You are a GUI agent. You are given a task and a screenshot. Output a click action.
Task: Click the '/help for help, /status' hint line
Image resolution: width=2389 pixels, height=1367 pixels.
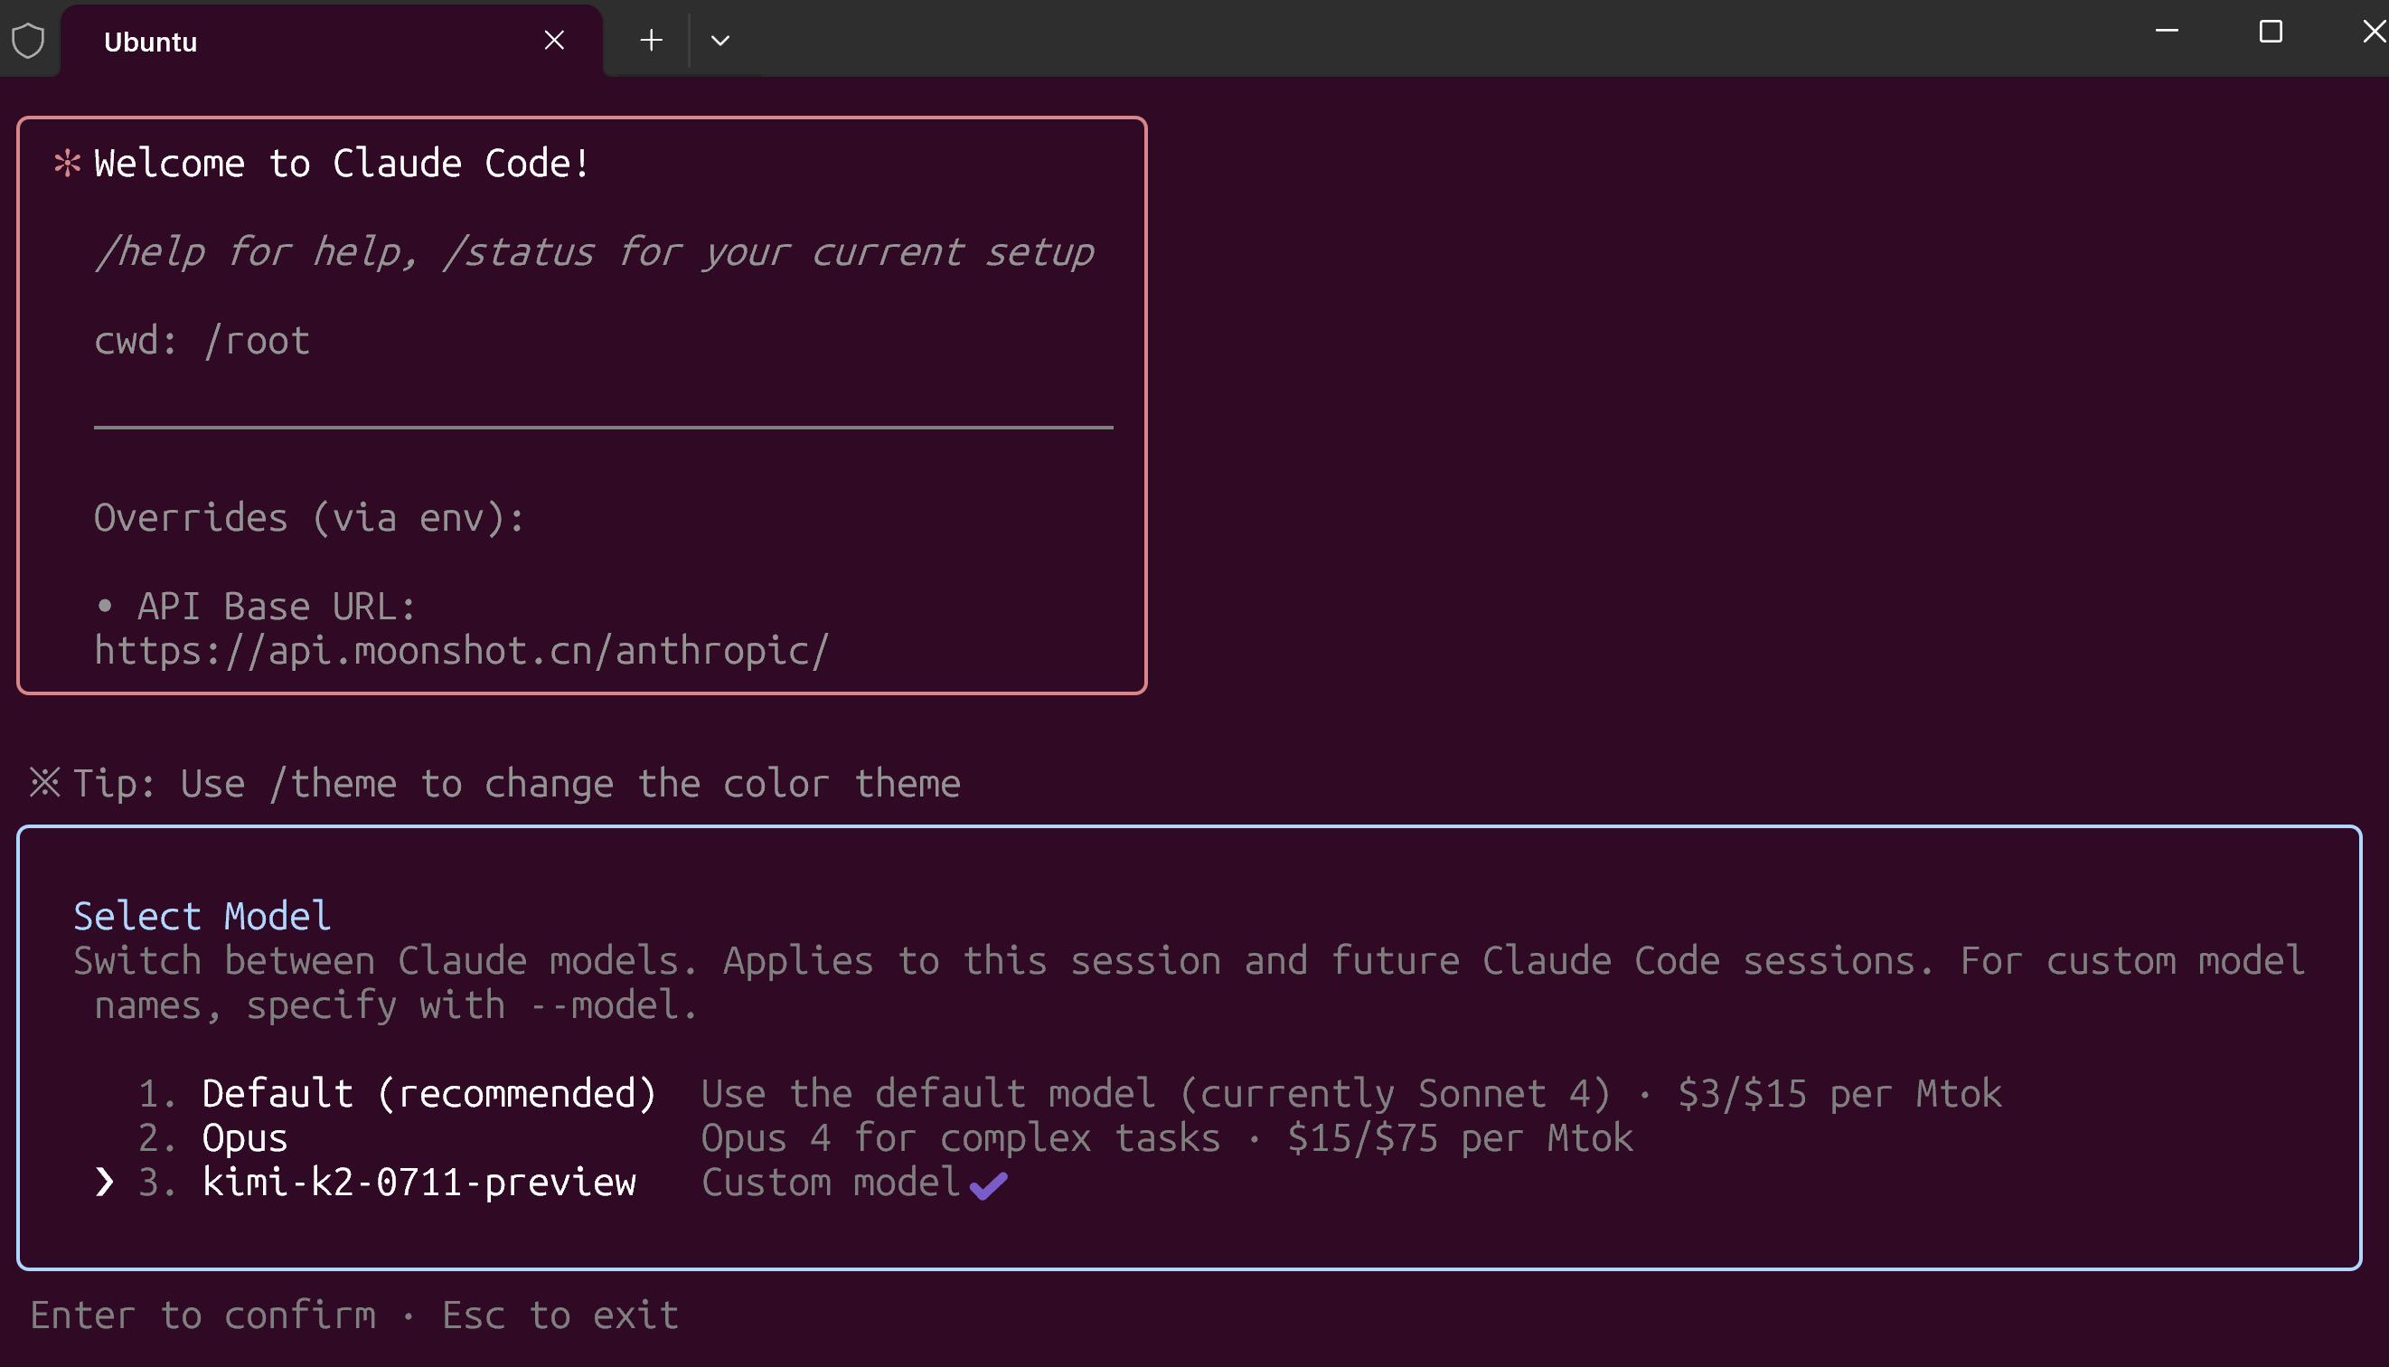[594, 252]
